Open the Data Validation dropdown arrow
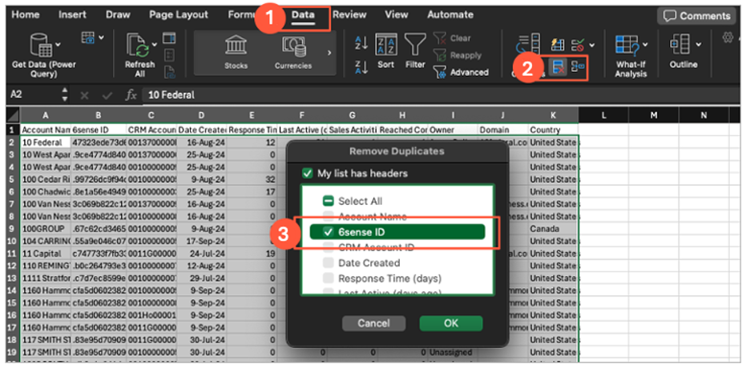 tap(592, 46)
